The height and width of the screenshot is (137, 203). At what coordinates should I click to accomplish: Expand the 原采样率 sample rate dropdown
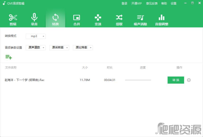coord(59,47)
